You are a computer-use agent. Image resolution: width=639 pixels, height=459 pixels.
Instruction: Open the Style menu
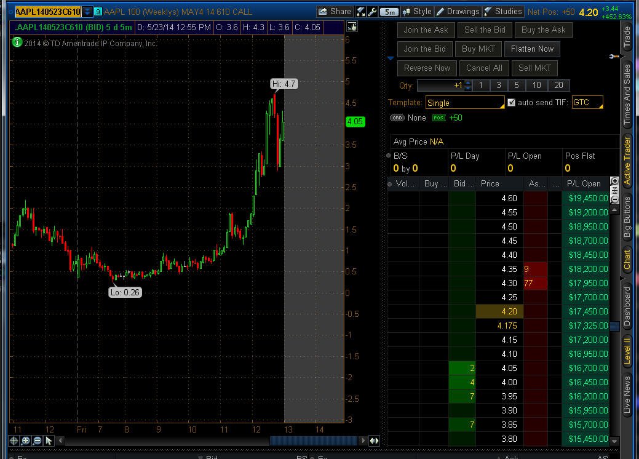417,12
